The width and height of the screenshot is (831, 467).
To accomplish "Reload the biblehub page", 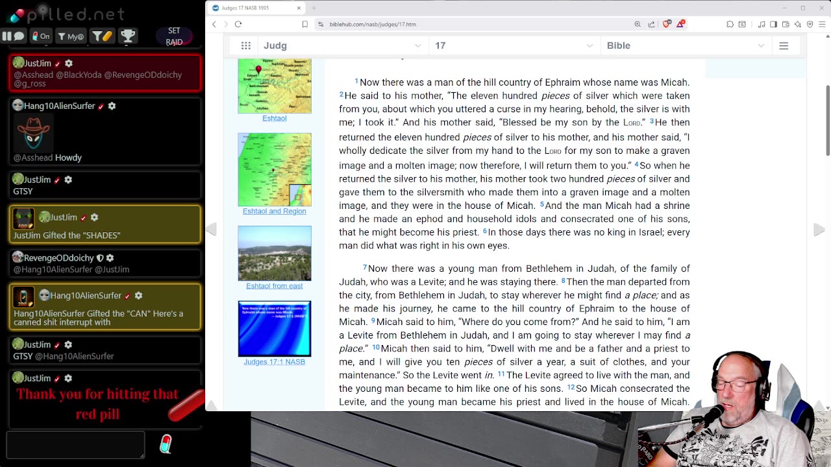I will tap(238, 24).
